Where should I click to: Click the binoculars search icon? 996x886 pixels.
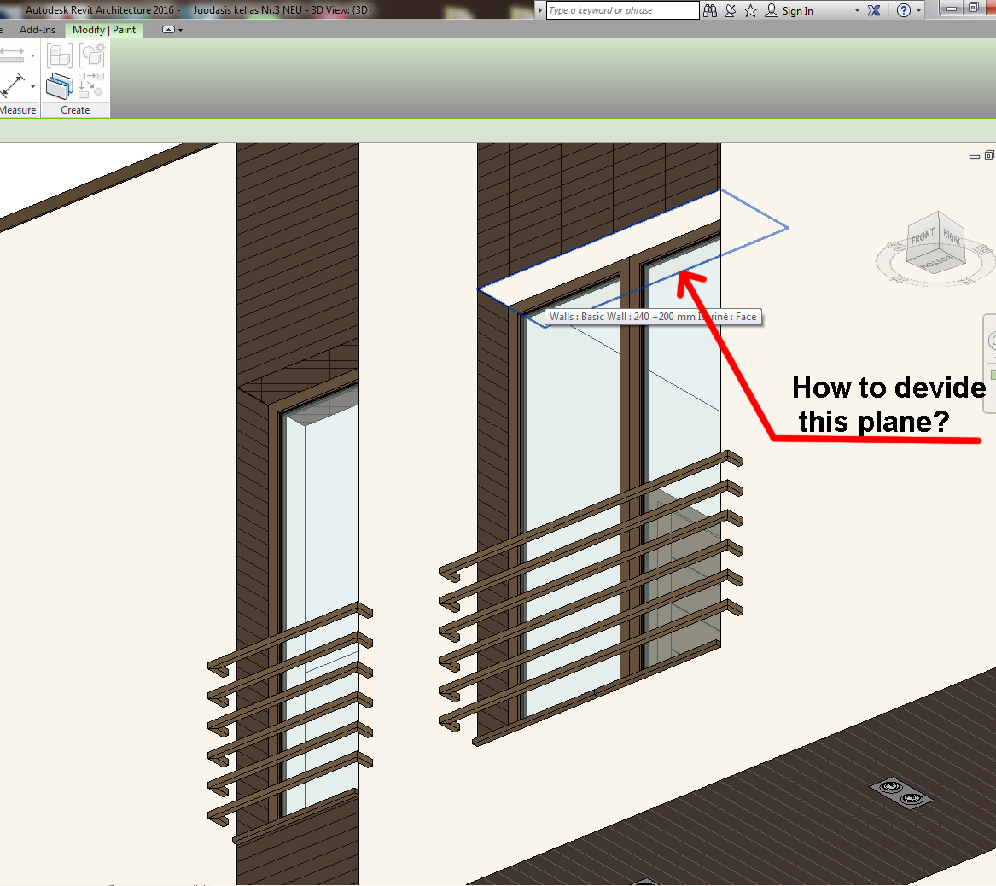pos(710,10)
